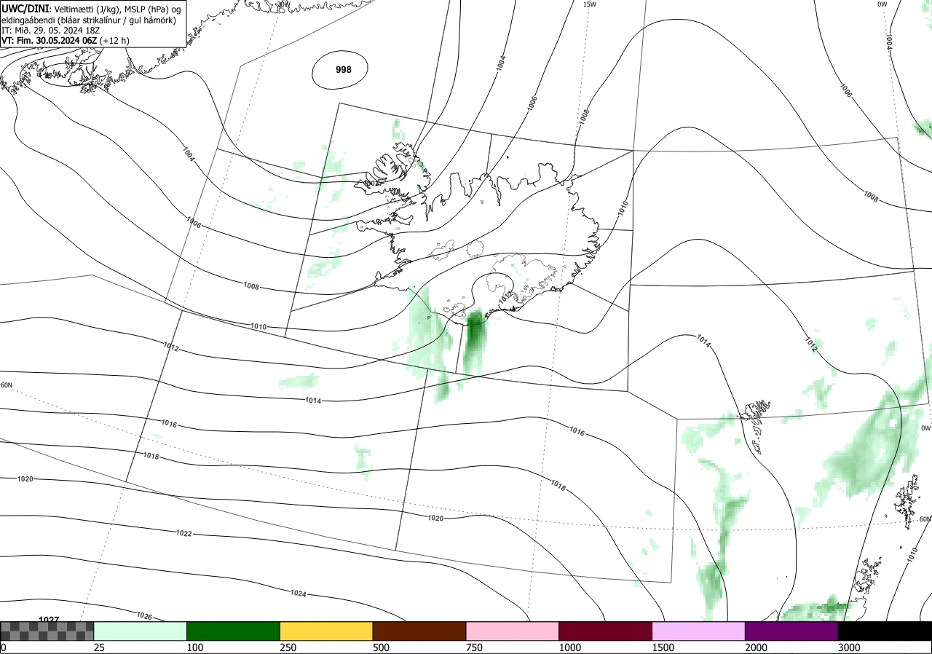
Task: Click the 'UWC/DINI' title text
Action: click(25, 8)
